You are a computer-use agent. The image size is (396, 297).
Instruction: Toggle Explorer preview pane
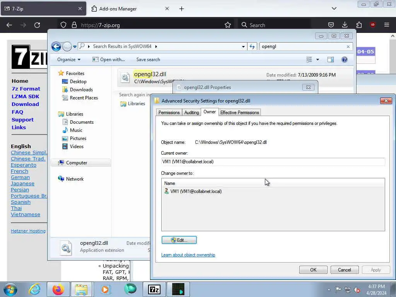pyautogui.click(x=331, y=60)
